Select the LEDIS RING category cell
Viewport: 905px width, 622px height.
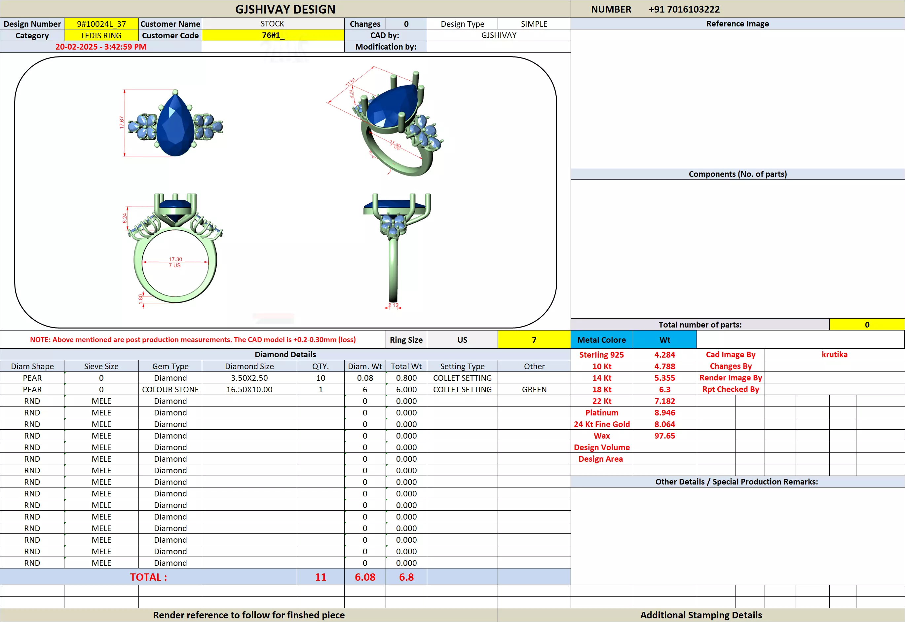coord(101,35)
